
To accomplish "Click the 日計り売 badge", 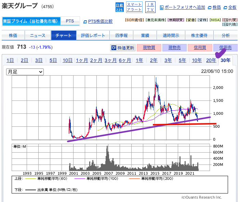I will [x=230, y=25].
